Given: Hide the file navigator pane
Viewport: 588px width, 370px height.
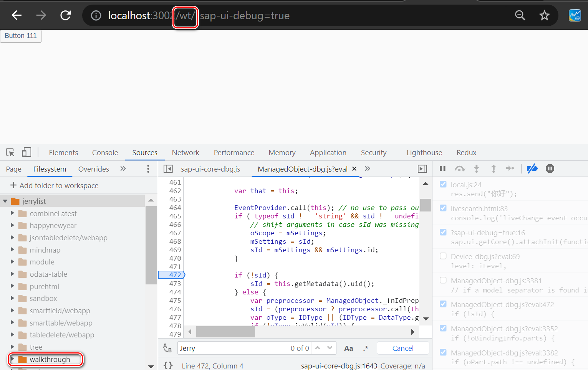Looking at the screenshot, I should coord(168,169).
